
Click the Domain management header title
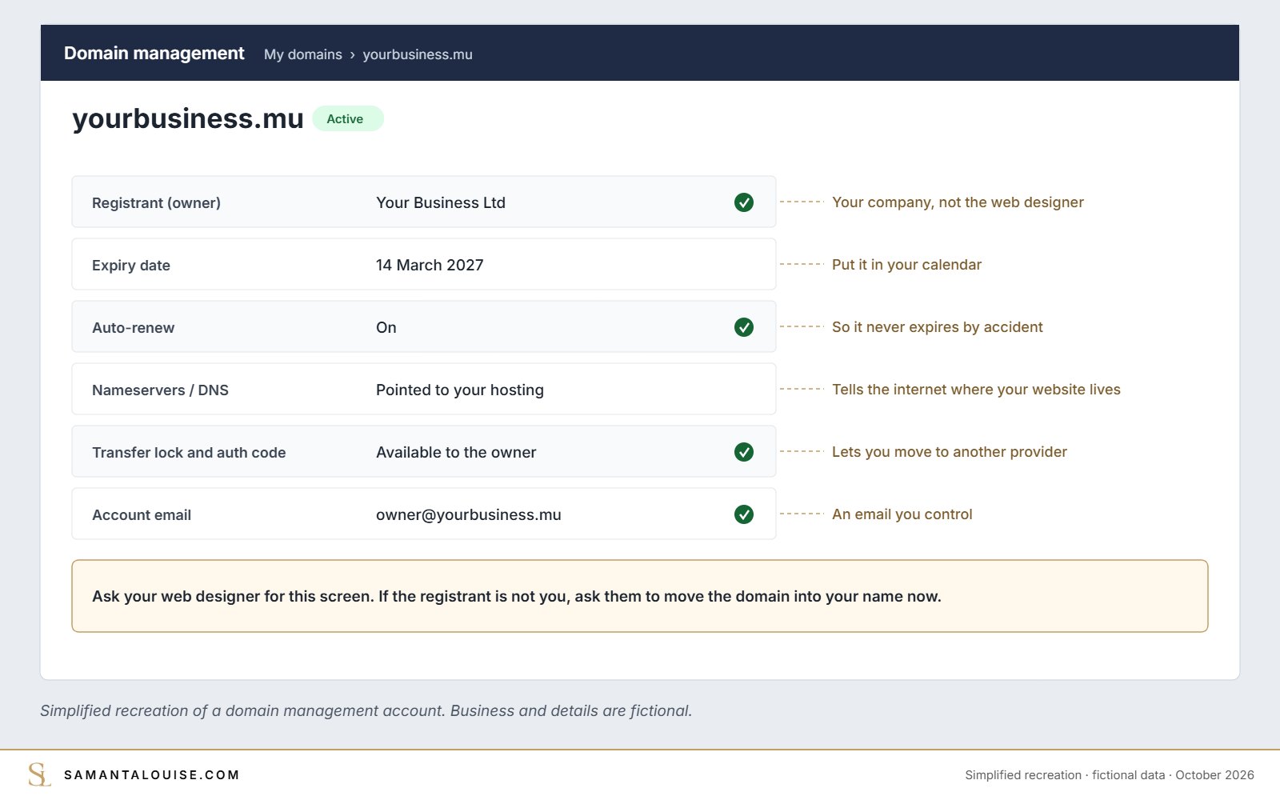coord(154,53)
